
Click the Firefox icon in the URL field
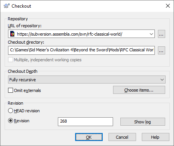point(12,34)
